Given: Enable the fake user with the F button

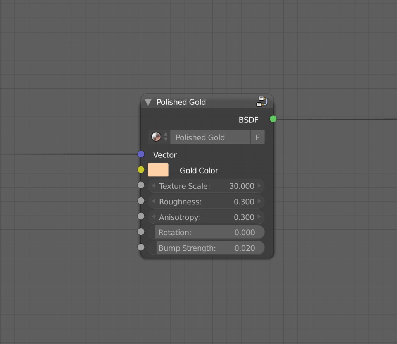Looking at the screenshot, I should (257, 137).
